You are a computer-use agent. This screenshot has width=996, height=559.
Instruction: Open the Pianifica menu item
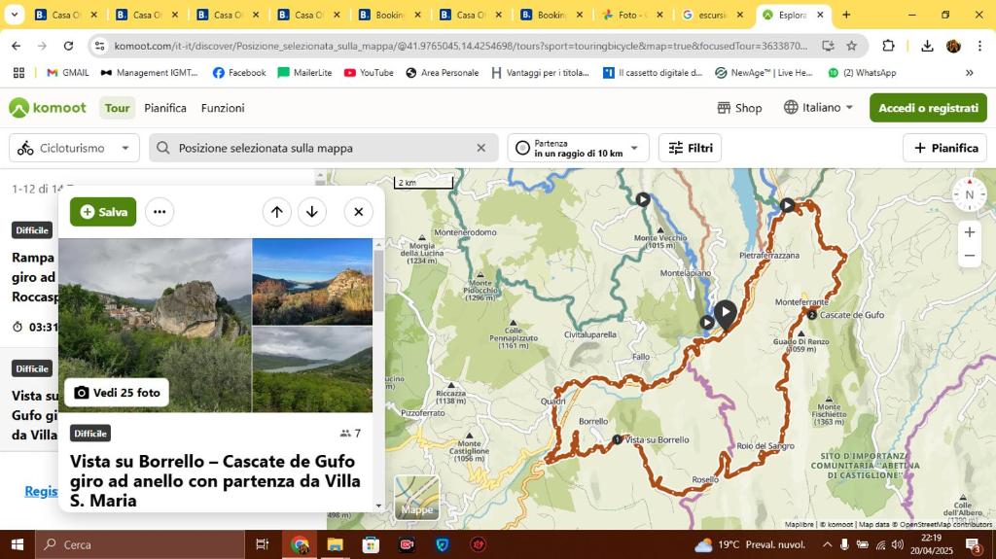pos(165,108)
